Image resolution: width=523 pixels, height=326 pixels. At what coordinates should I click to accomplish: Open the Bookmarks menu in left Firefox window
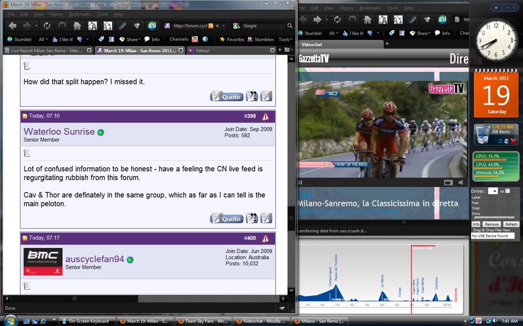tap(80, 14)
